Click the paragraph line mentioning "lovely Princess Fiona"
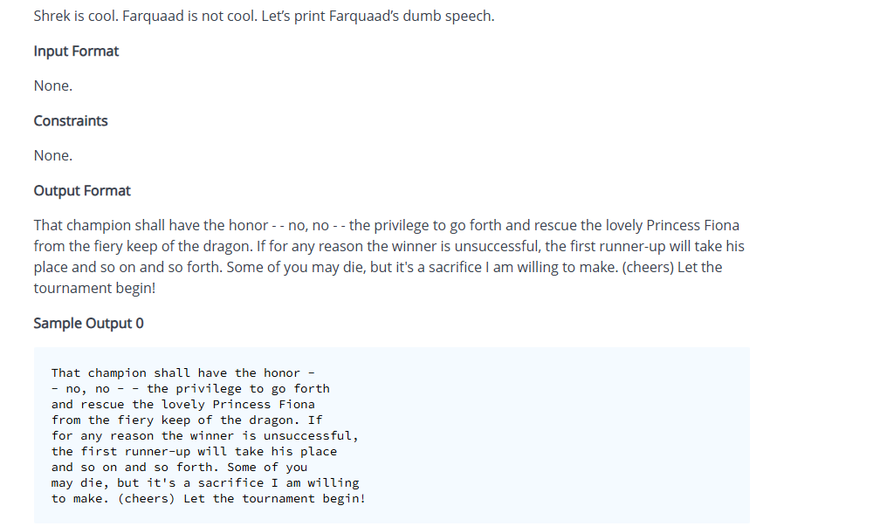Screen dimensions: 894x526 [x=386, y=225]
